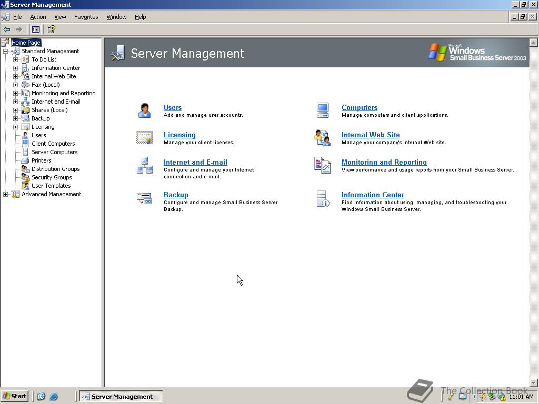The image size is (539, 404).
Task: Click the Start button
Action: pyautogui.click(x=14, y=396)
